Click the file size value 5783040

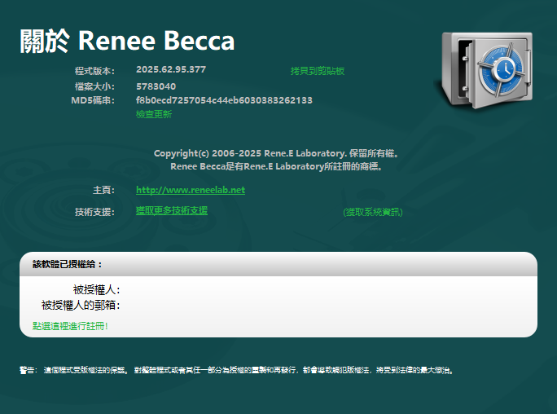click(x=156, y=86)
